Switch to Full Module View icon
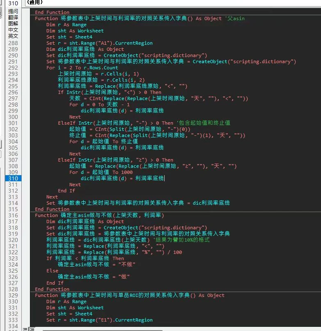The image size is (321, 331). click(32, 329)
